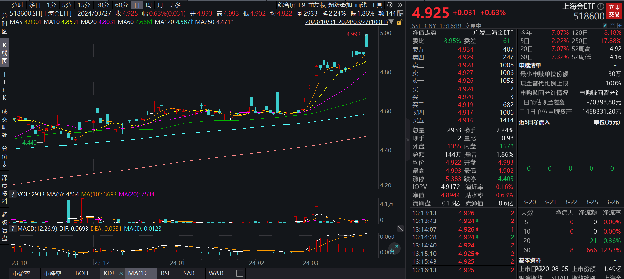Viewport: 624px width, 279px height.
Task: Select the W&R indicator tab
Action: click(x=216, y=273)
